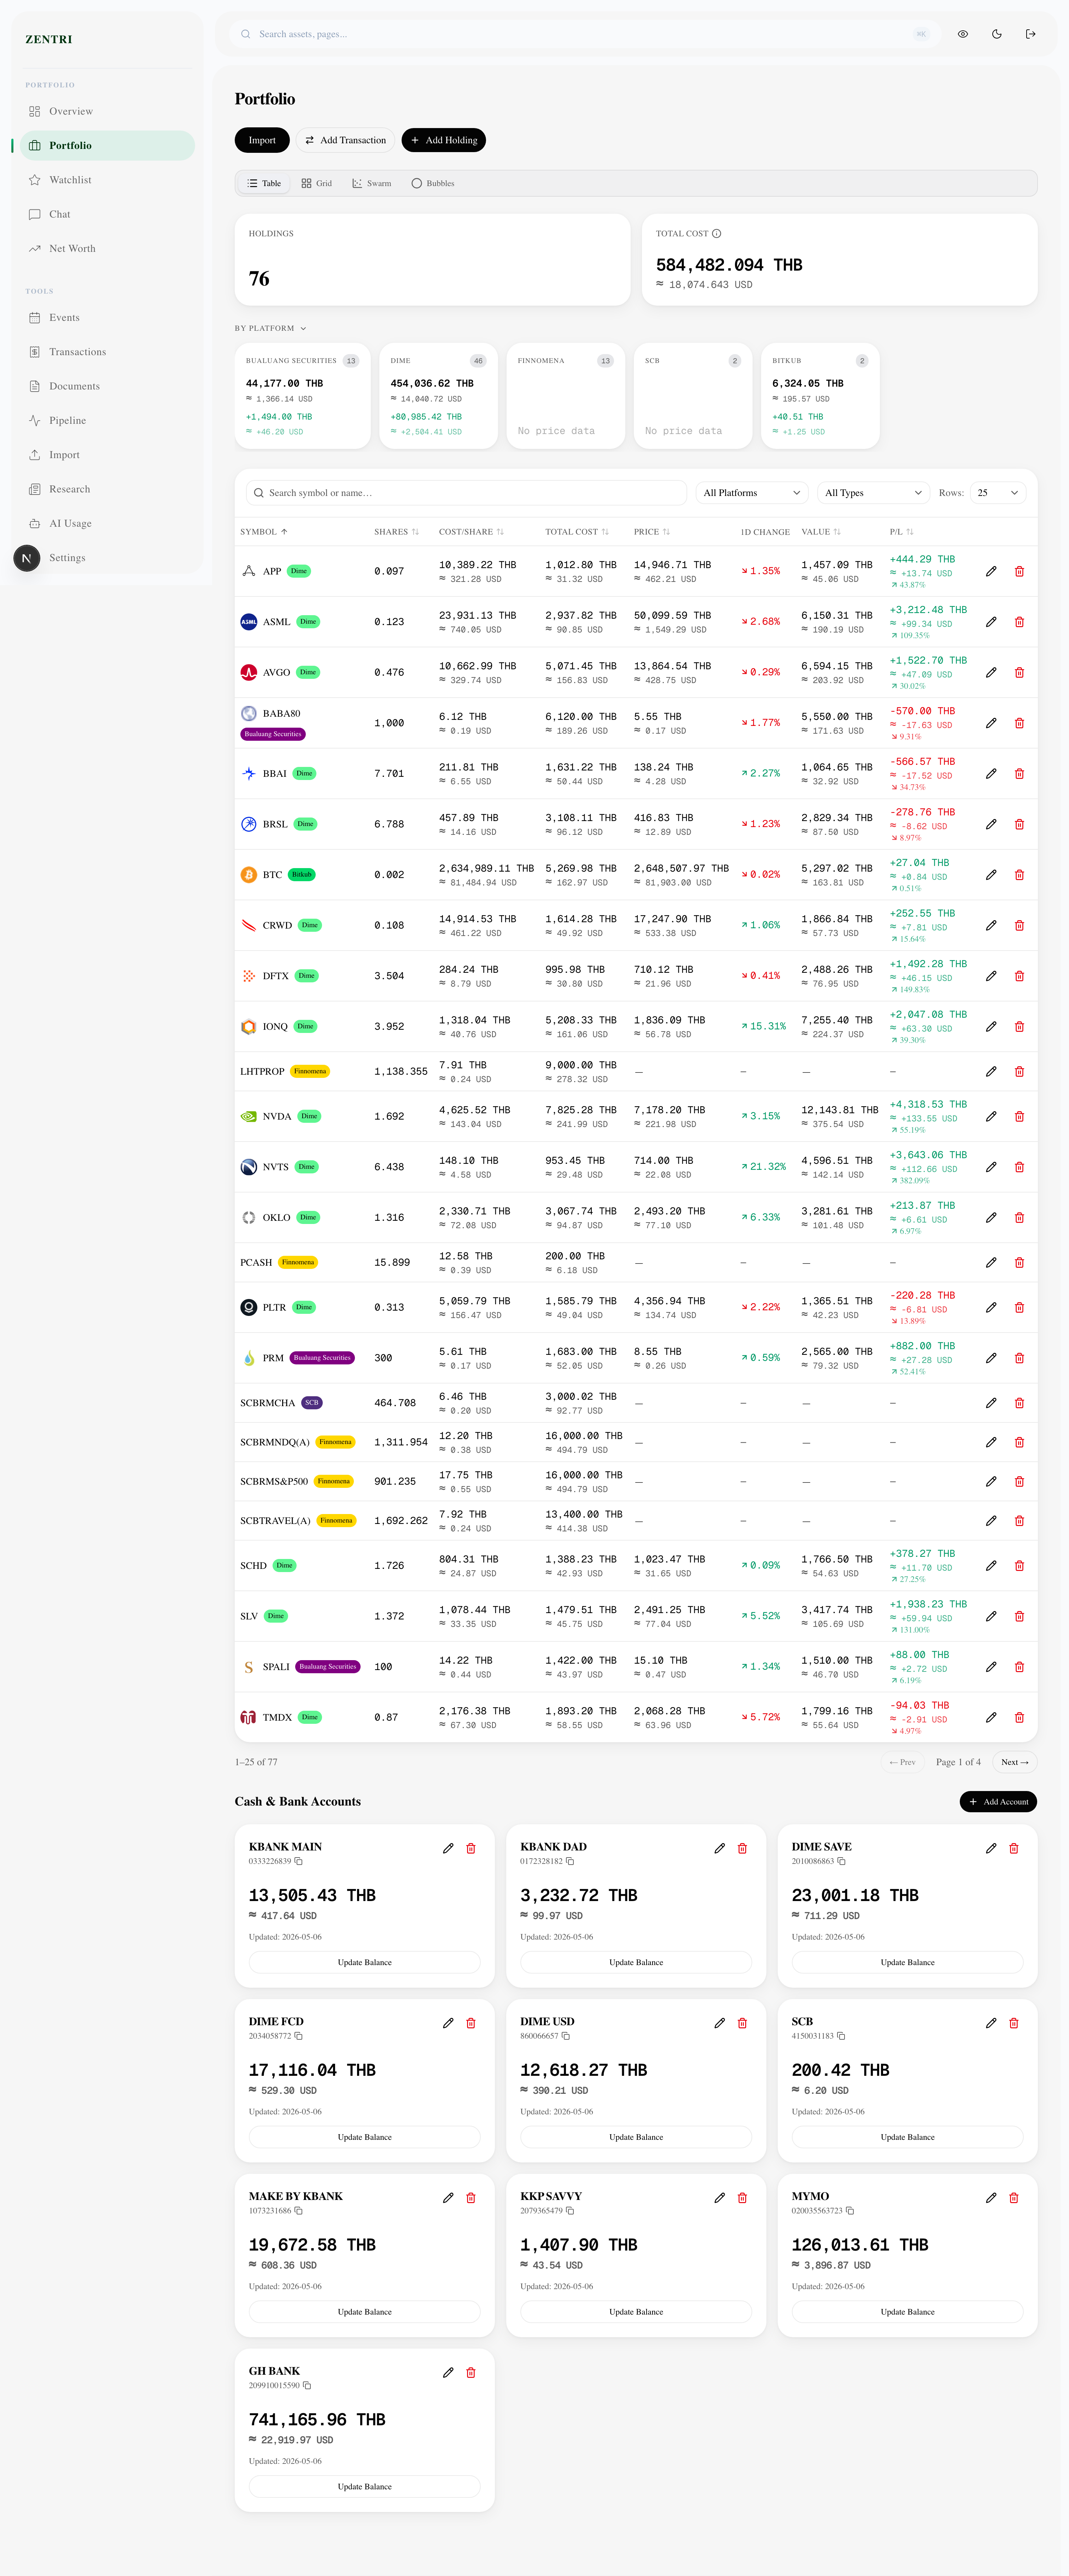Delete the ASML holding row

[x=1019, y=622]
